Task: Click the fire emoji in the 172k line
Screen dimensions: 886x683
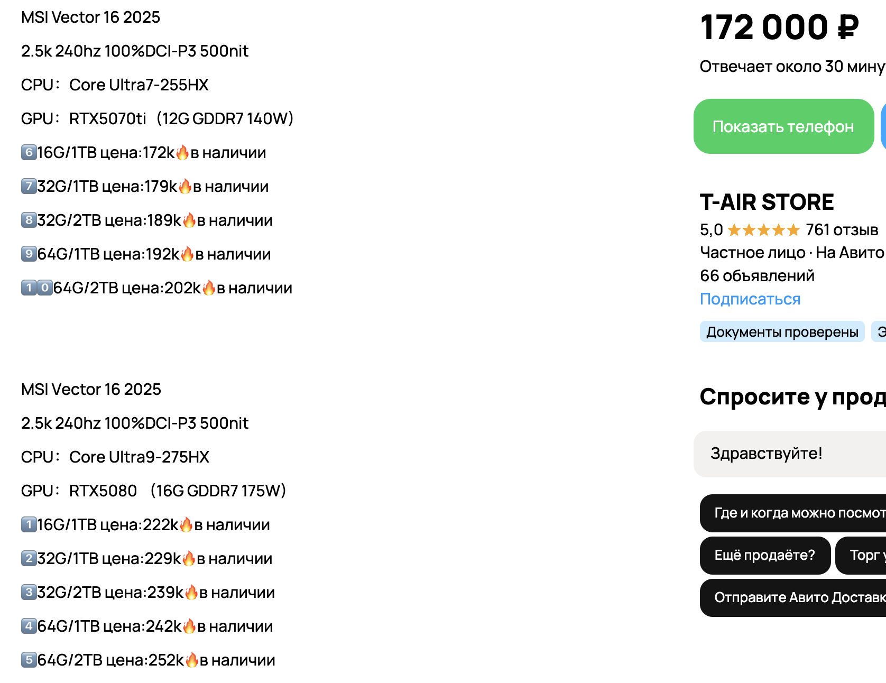Action: coord(182,153)
